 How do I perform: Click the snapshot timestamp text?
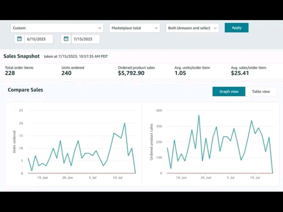[x=76, y=57]
